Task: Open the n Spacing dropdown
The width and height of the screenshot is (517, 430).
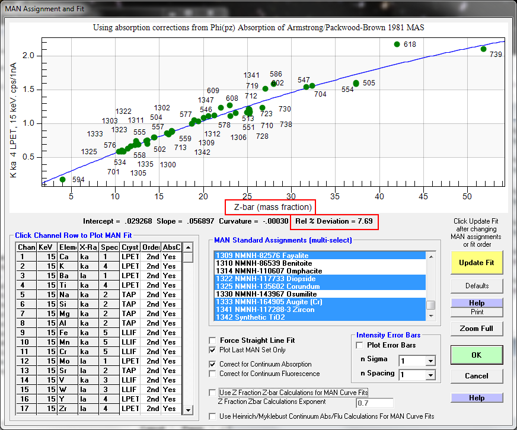Action: point(430,375)
